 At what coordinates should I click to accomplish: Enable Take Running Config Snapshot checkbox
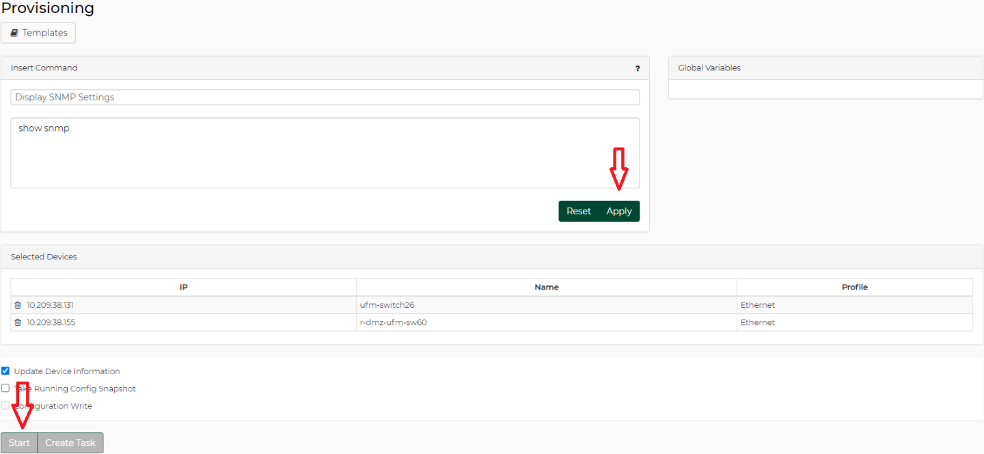[x=5, y=388]
